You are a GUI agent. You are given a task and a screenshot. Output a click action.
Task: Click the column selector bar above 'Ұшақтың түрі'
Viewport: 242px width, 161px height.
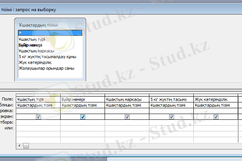38,95
